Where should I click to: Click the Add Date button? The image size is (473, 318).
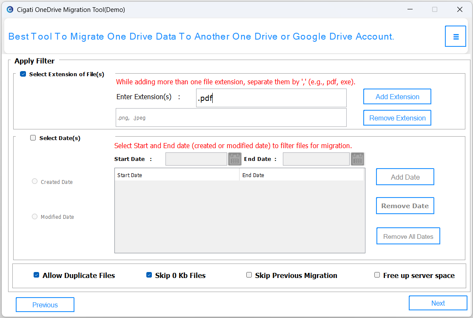pos(405,177)
